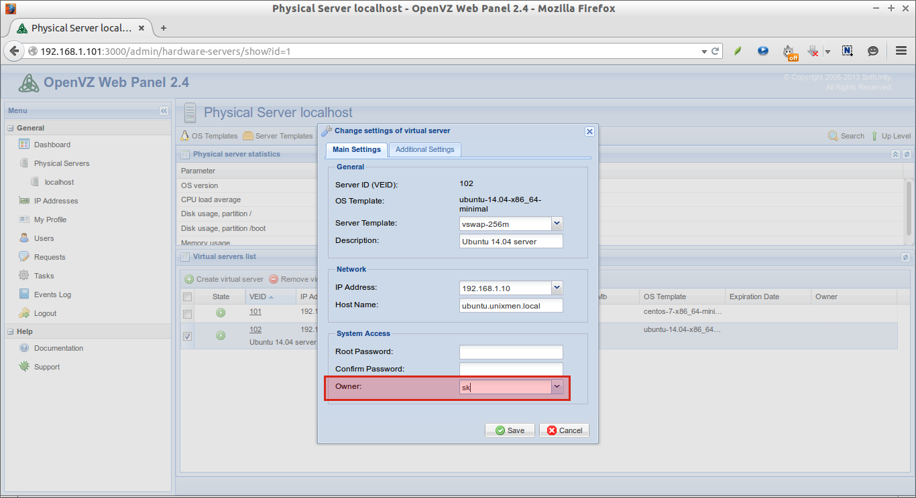Open the Users section
916x498 pixels.
tap(44, 238)
